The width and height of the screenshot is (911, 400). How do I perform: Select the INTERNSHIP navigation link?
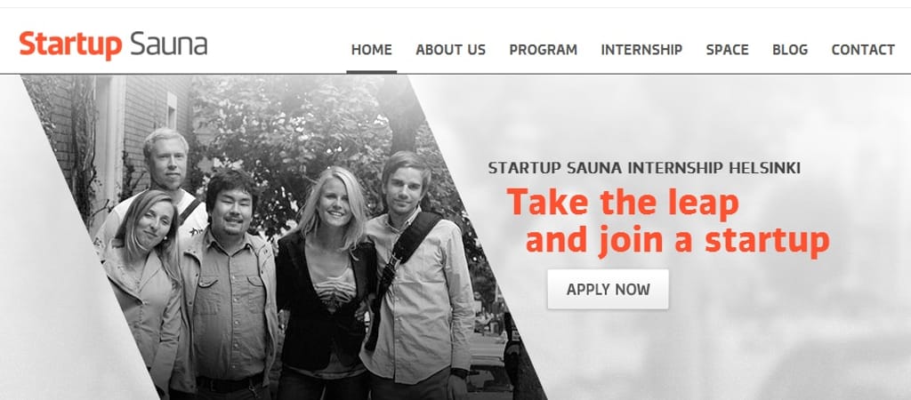click(641, 50)
